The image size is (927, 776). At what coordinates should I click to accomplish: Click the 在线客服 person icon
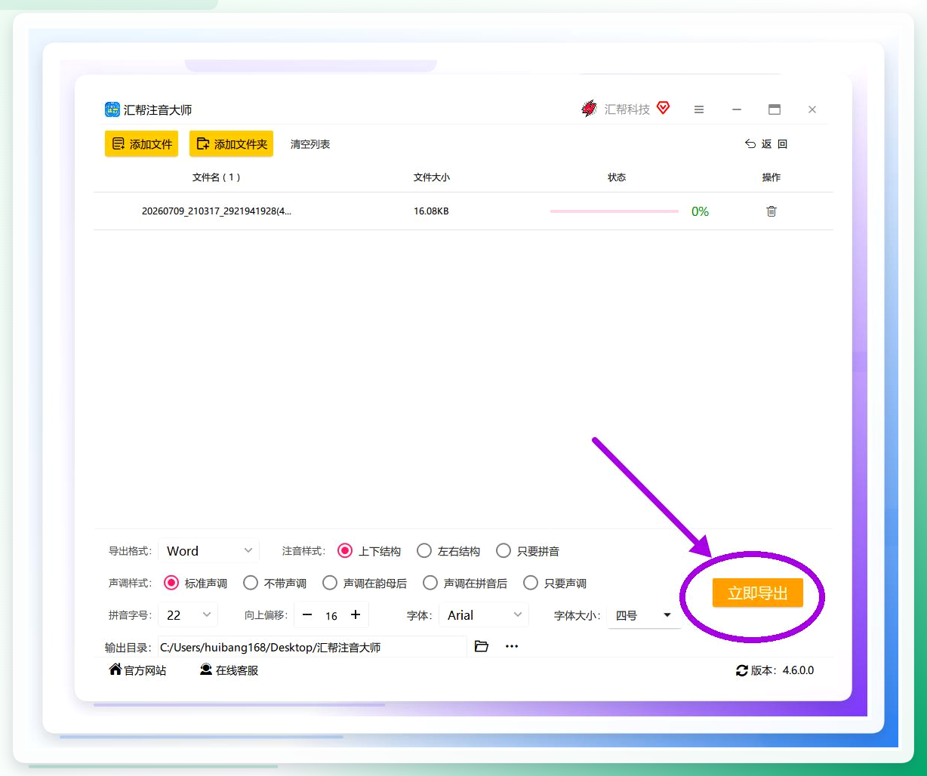click(206, 670)
